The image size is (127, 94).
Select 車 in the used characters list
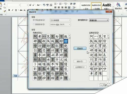(x=91, y=74)
